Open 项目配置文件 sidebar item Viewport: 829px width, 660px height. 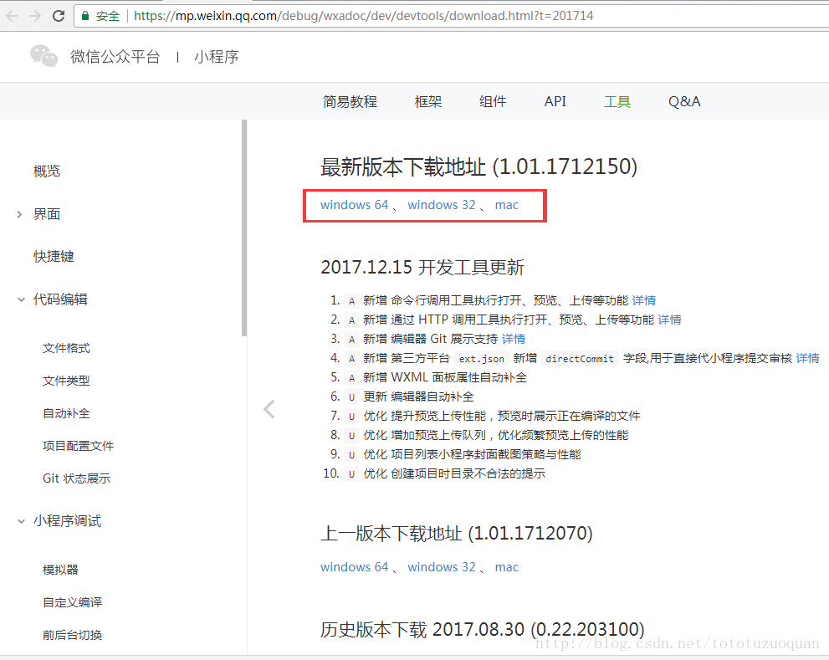point(79,446)
